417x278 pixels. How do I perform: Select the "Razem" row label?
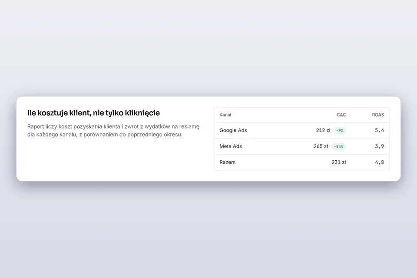(227, 162)
